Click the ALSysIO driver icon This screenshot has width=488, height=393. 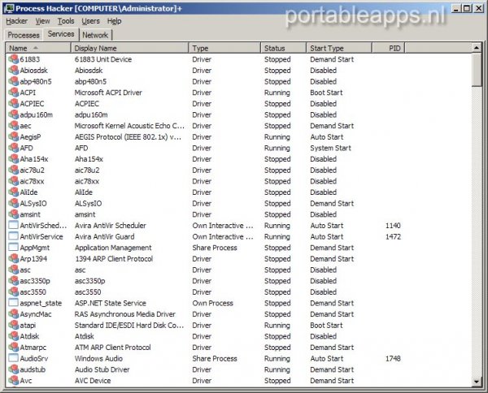click(13, 203)
